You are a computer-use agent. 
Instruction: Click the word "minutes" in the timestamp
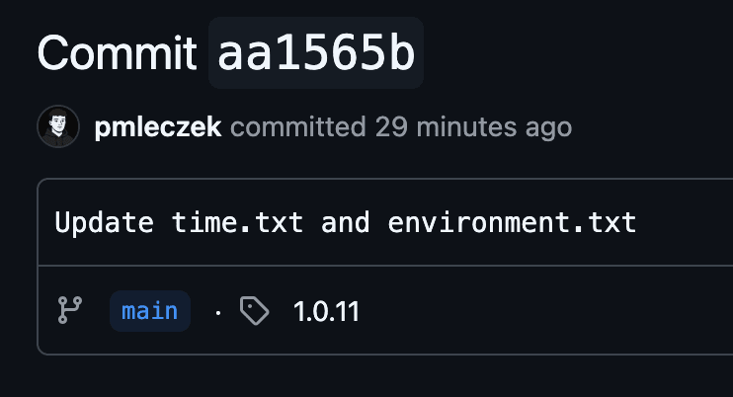click(x=469, y=127)
